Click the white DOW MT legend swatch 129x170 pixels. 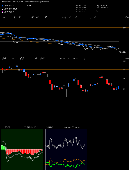click(3, 9)
